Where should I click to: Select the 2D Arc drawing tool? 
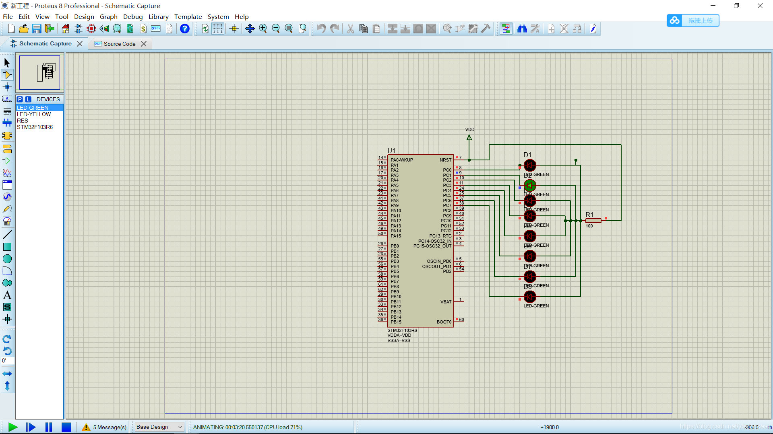7,271
